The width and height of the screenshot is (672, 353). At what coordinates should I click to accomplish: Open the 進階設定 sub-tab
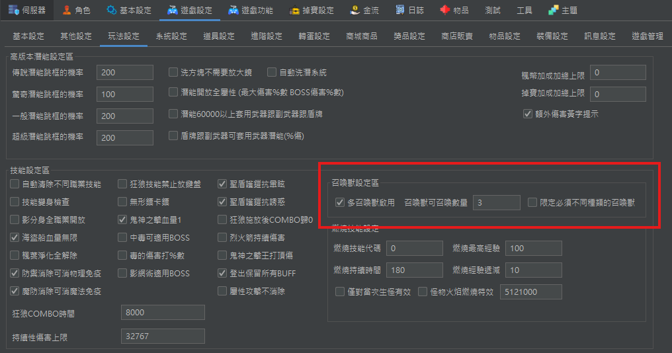[266, 36]
